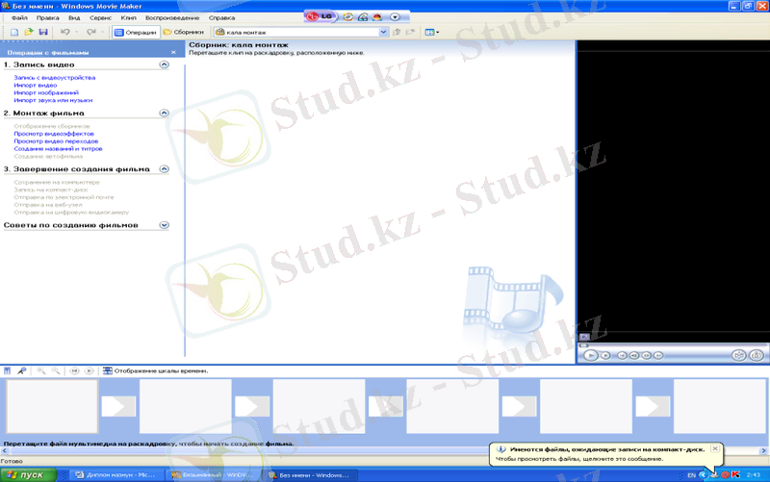Expand 'Советы по созданию фильмов' section

tap(164, 225)
